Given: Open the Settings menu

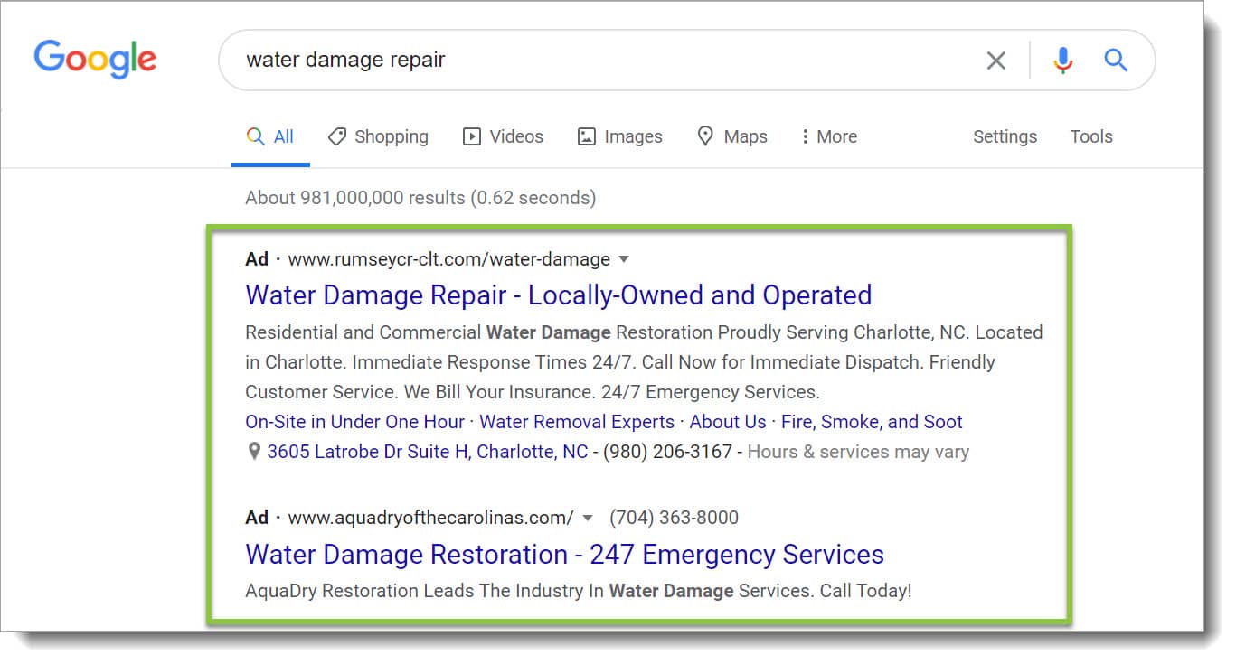Looking at the screenshot, I should (x=1005, y=136).
